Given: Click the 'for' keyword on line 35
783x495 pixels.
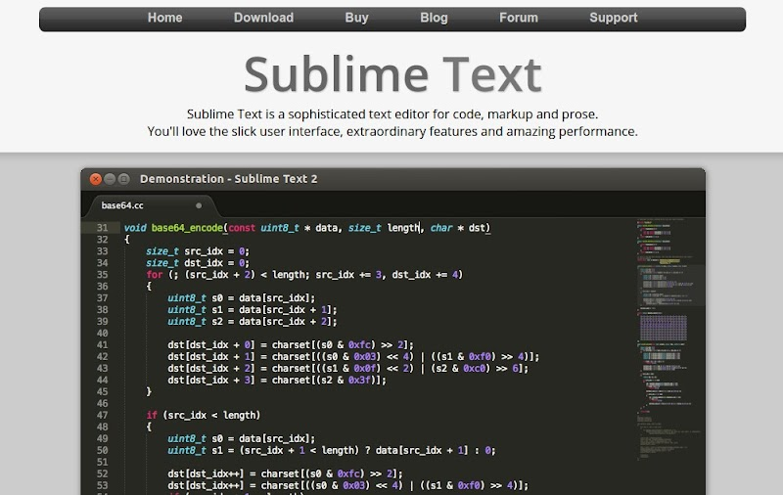Looking at the screenshot, I should point(155,275).
